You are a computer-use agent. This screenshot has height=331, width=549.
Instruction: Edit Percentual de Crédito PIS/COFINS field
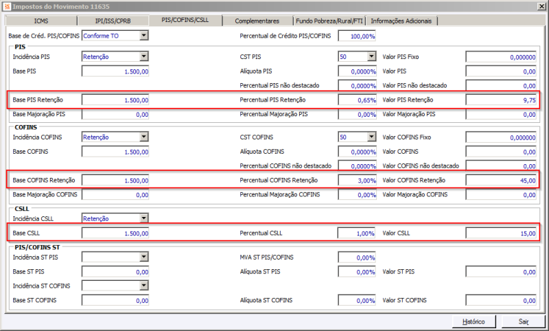tap(357, 36)
